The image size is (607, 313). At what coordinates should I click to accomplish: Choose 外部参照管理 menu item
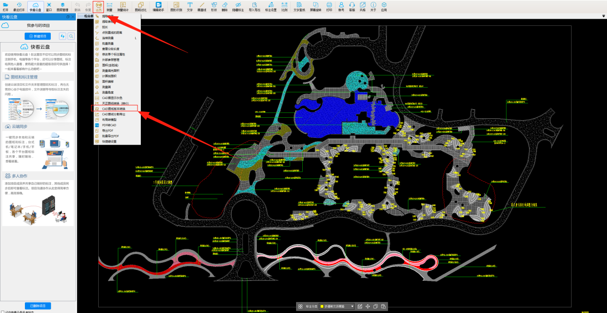pos(117,60)
